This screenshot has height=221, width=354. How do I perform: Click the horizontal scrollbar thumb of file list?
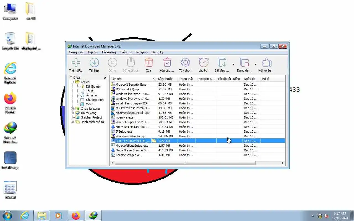(185, 163)
